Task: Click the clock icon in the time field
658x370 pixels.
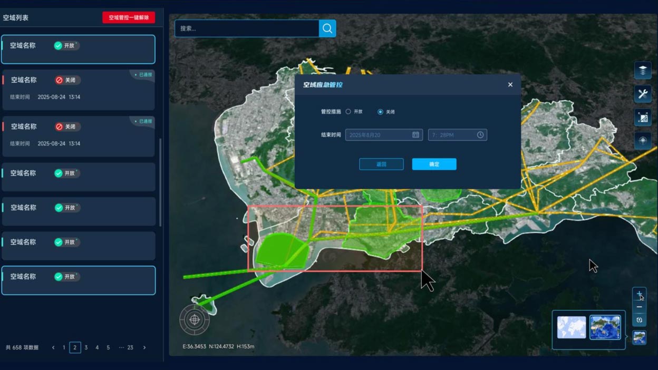Action: tap(480, 135)
